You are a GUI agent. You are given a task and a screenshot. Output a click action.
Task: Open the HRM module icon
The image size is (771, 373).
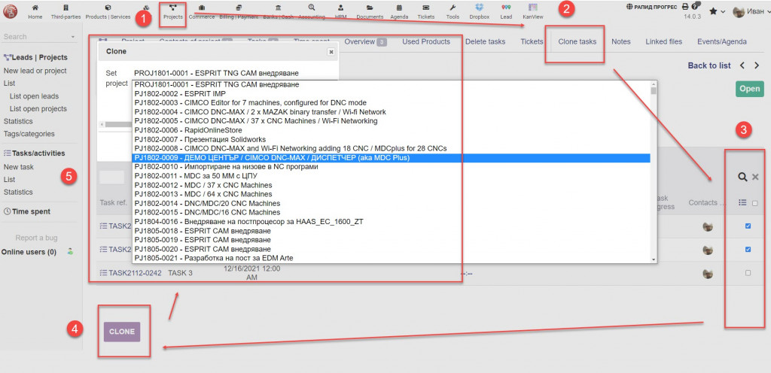coord(341,8)
